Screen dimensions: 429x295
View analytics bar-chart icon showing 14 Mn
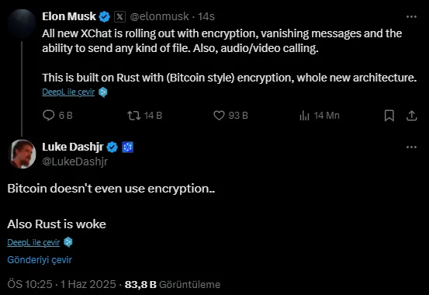[x=304, y=116]
